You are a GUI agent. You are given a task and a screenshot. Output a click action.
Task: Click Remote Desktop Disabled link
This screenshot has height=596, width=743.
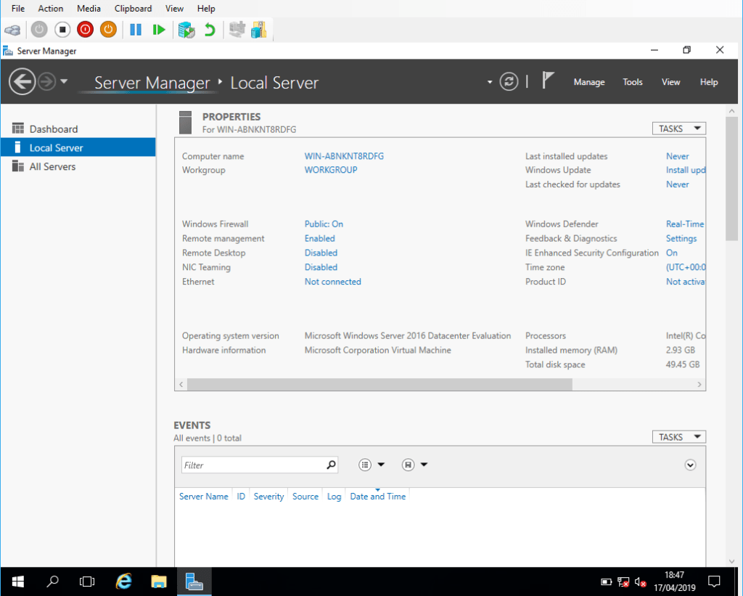(x=321, y=253)
